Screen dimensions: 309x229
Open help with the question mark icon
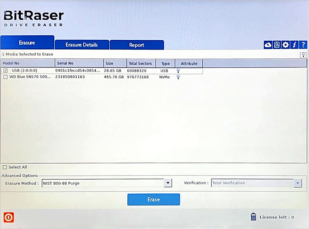tap(303, 45)
